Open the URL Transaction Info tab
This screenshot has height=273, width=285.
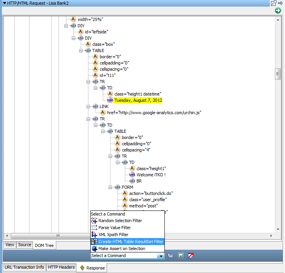pyautogui.click(x=24, y=267)
